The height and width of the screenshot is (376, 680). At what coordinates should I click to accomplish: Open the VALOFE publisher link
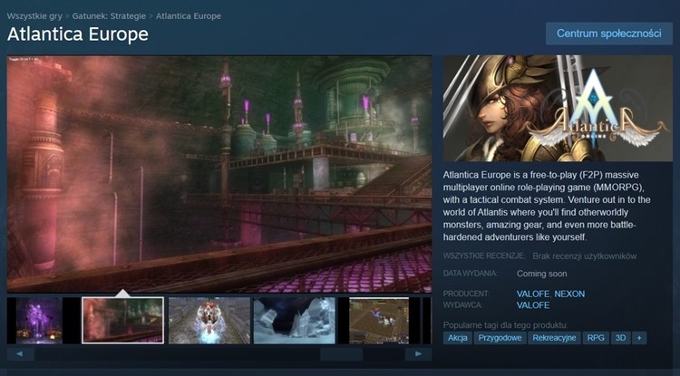click(x=533, y=305)
